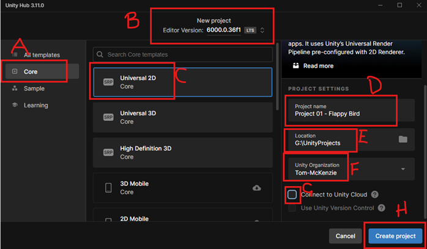Toggle Use Unity Version Control checkbox
427x249 pixels.
pos(292,208)
